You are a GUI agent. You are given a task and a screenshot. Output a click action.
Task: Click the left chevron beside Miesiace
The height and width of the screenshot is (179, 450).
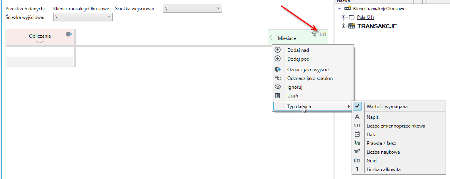(x=271, y=38)
